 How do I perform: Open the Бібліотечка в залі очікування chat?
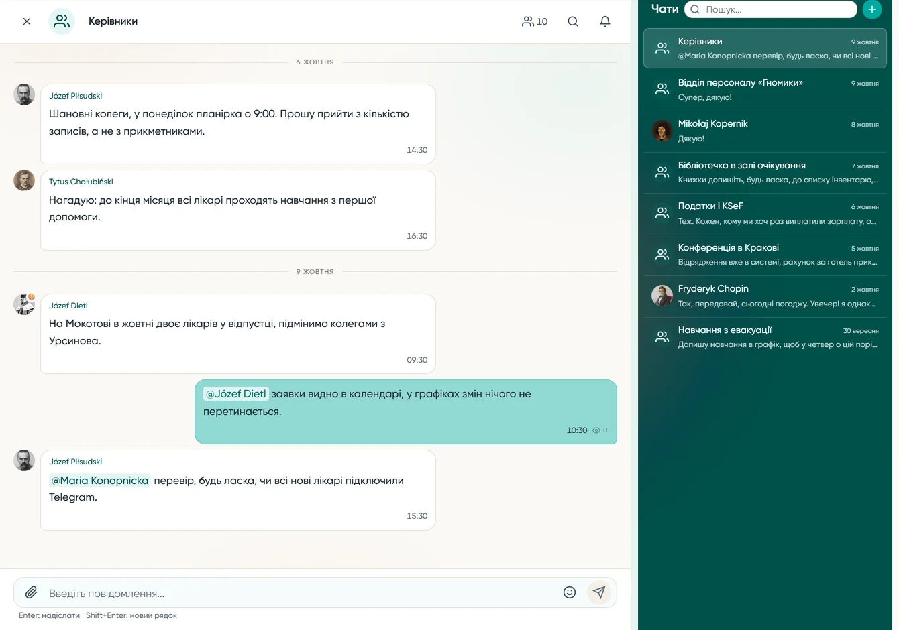(765, 172)
